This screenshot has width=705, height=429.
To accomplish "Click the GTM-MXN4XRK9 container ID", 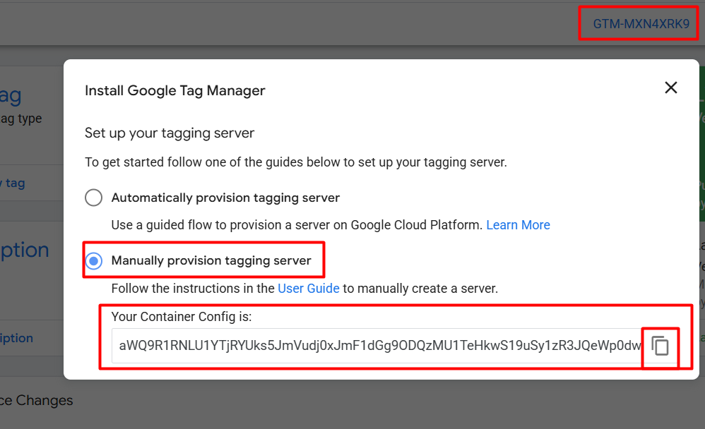I will click(x=641, y=23).
